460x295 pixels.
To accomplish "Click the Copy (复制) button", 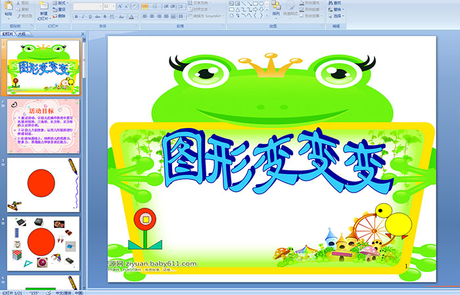I will click(x=23, y=9).
